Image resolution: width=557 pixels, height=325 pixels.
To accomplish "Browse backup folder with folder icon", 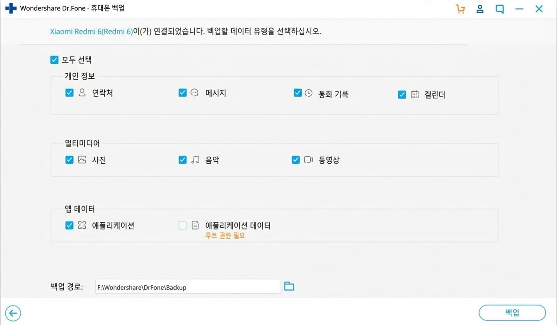I will (289, 286).
